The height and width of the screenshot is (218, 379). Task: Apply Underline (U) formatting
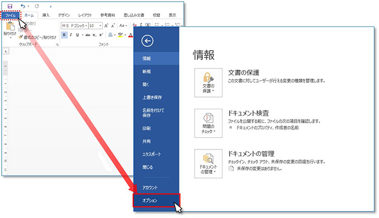coord(77,35)
